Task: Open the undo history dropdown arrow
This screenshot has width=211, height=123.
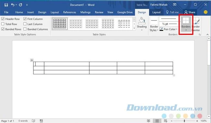Action: click(x=16, y=5)
